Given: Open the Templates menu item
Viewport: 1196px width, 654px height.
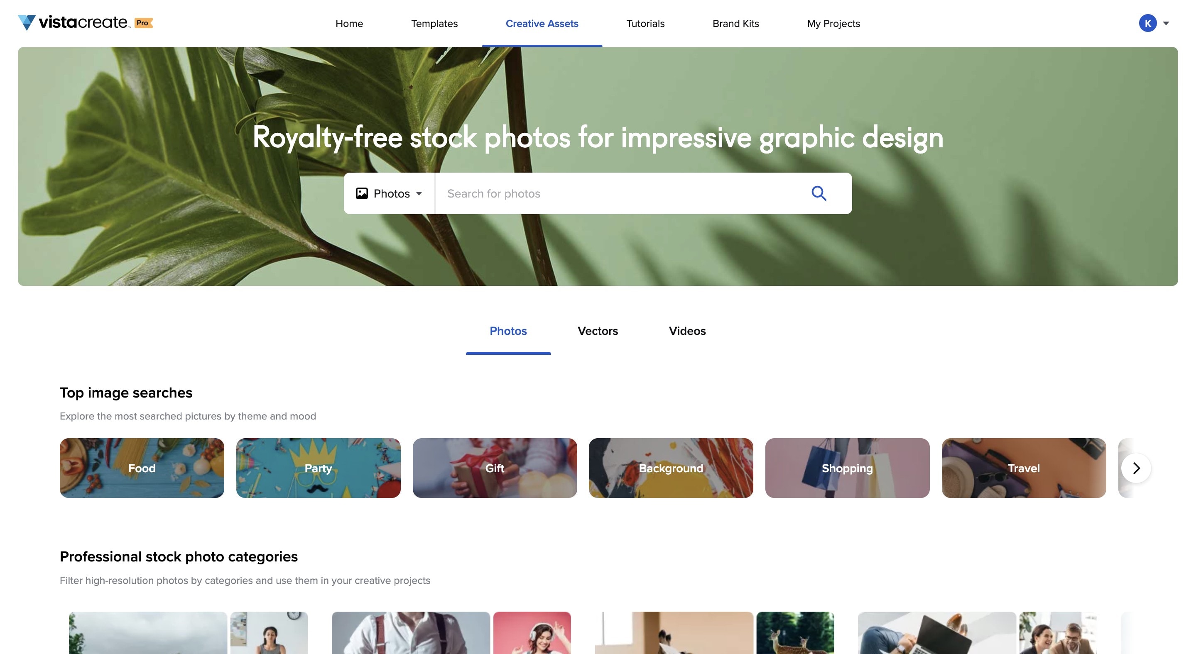Looking at the screenshot, I should point(434,24).
